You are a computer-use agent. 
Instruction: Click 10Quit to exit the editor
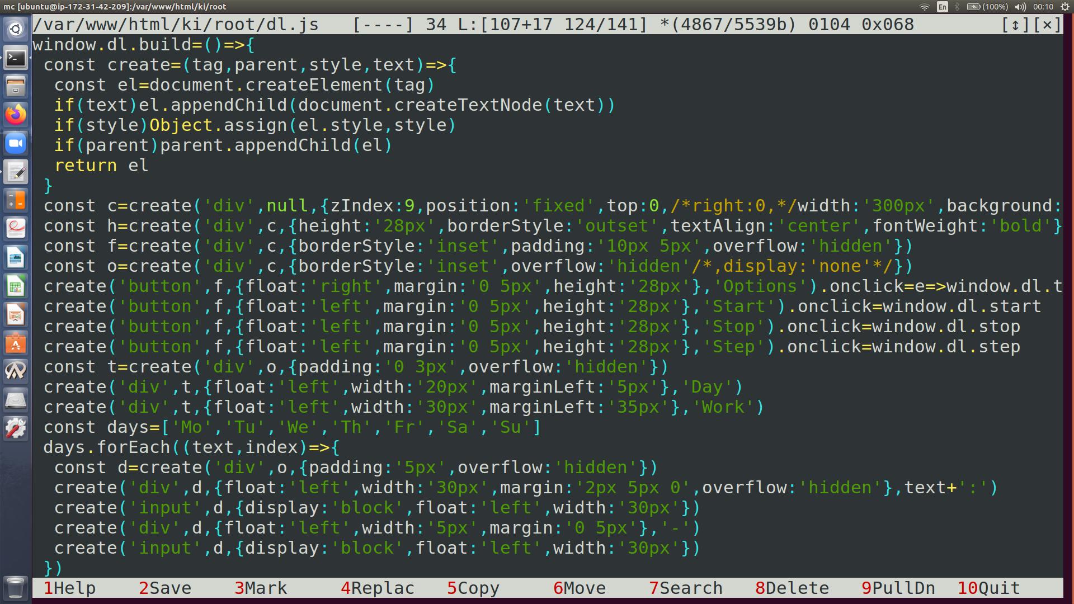[x=989, y=588]
